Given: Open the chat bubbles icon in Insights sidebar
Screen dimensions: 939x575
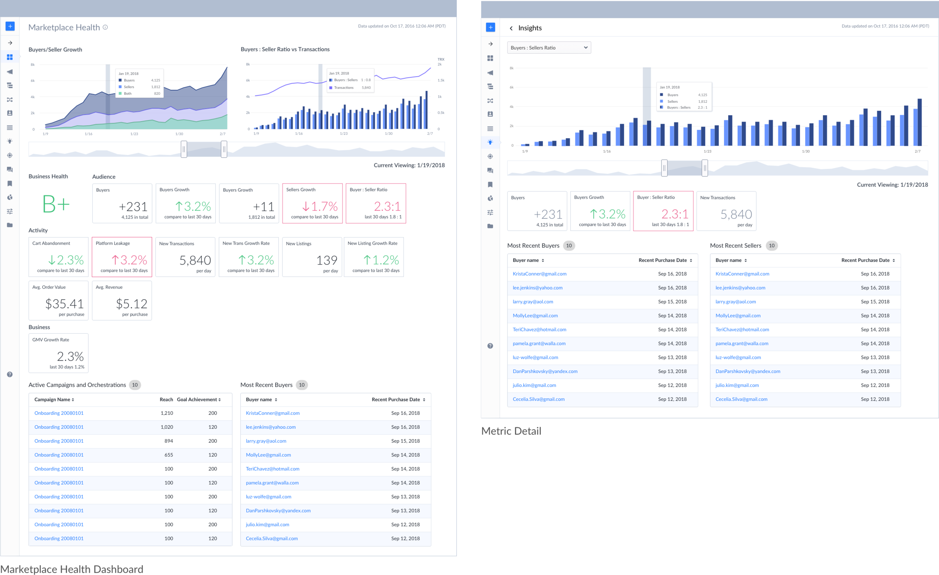Looking at the screenshot, I should tap(491, 171).
